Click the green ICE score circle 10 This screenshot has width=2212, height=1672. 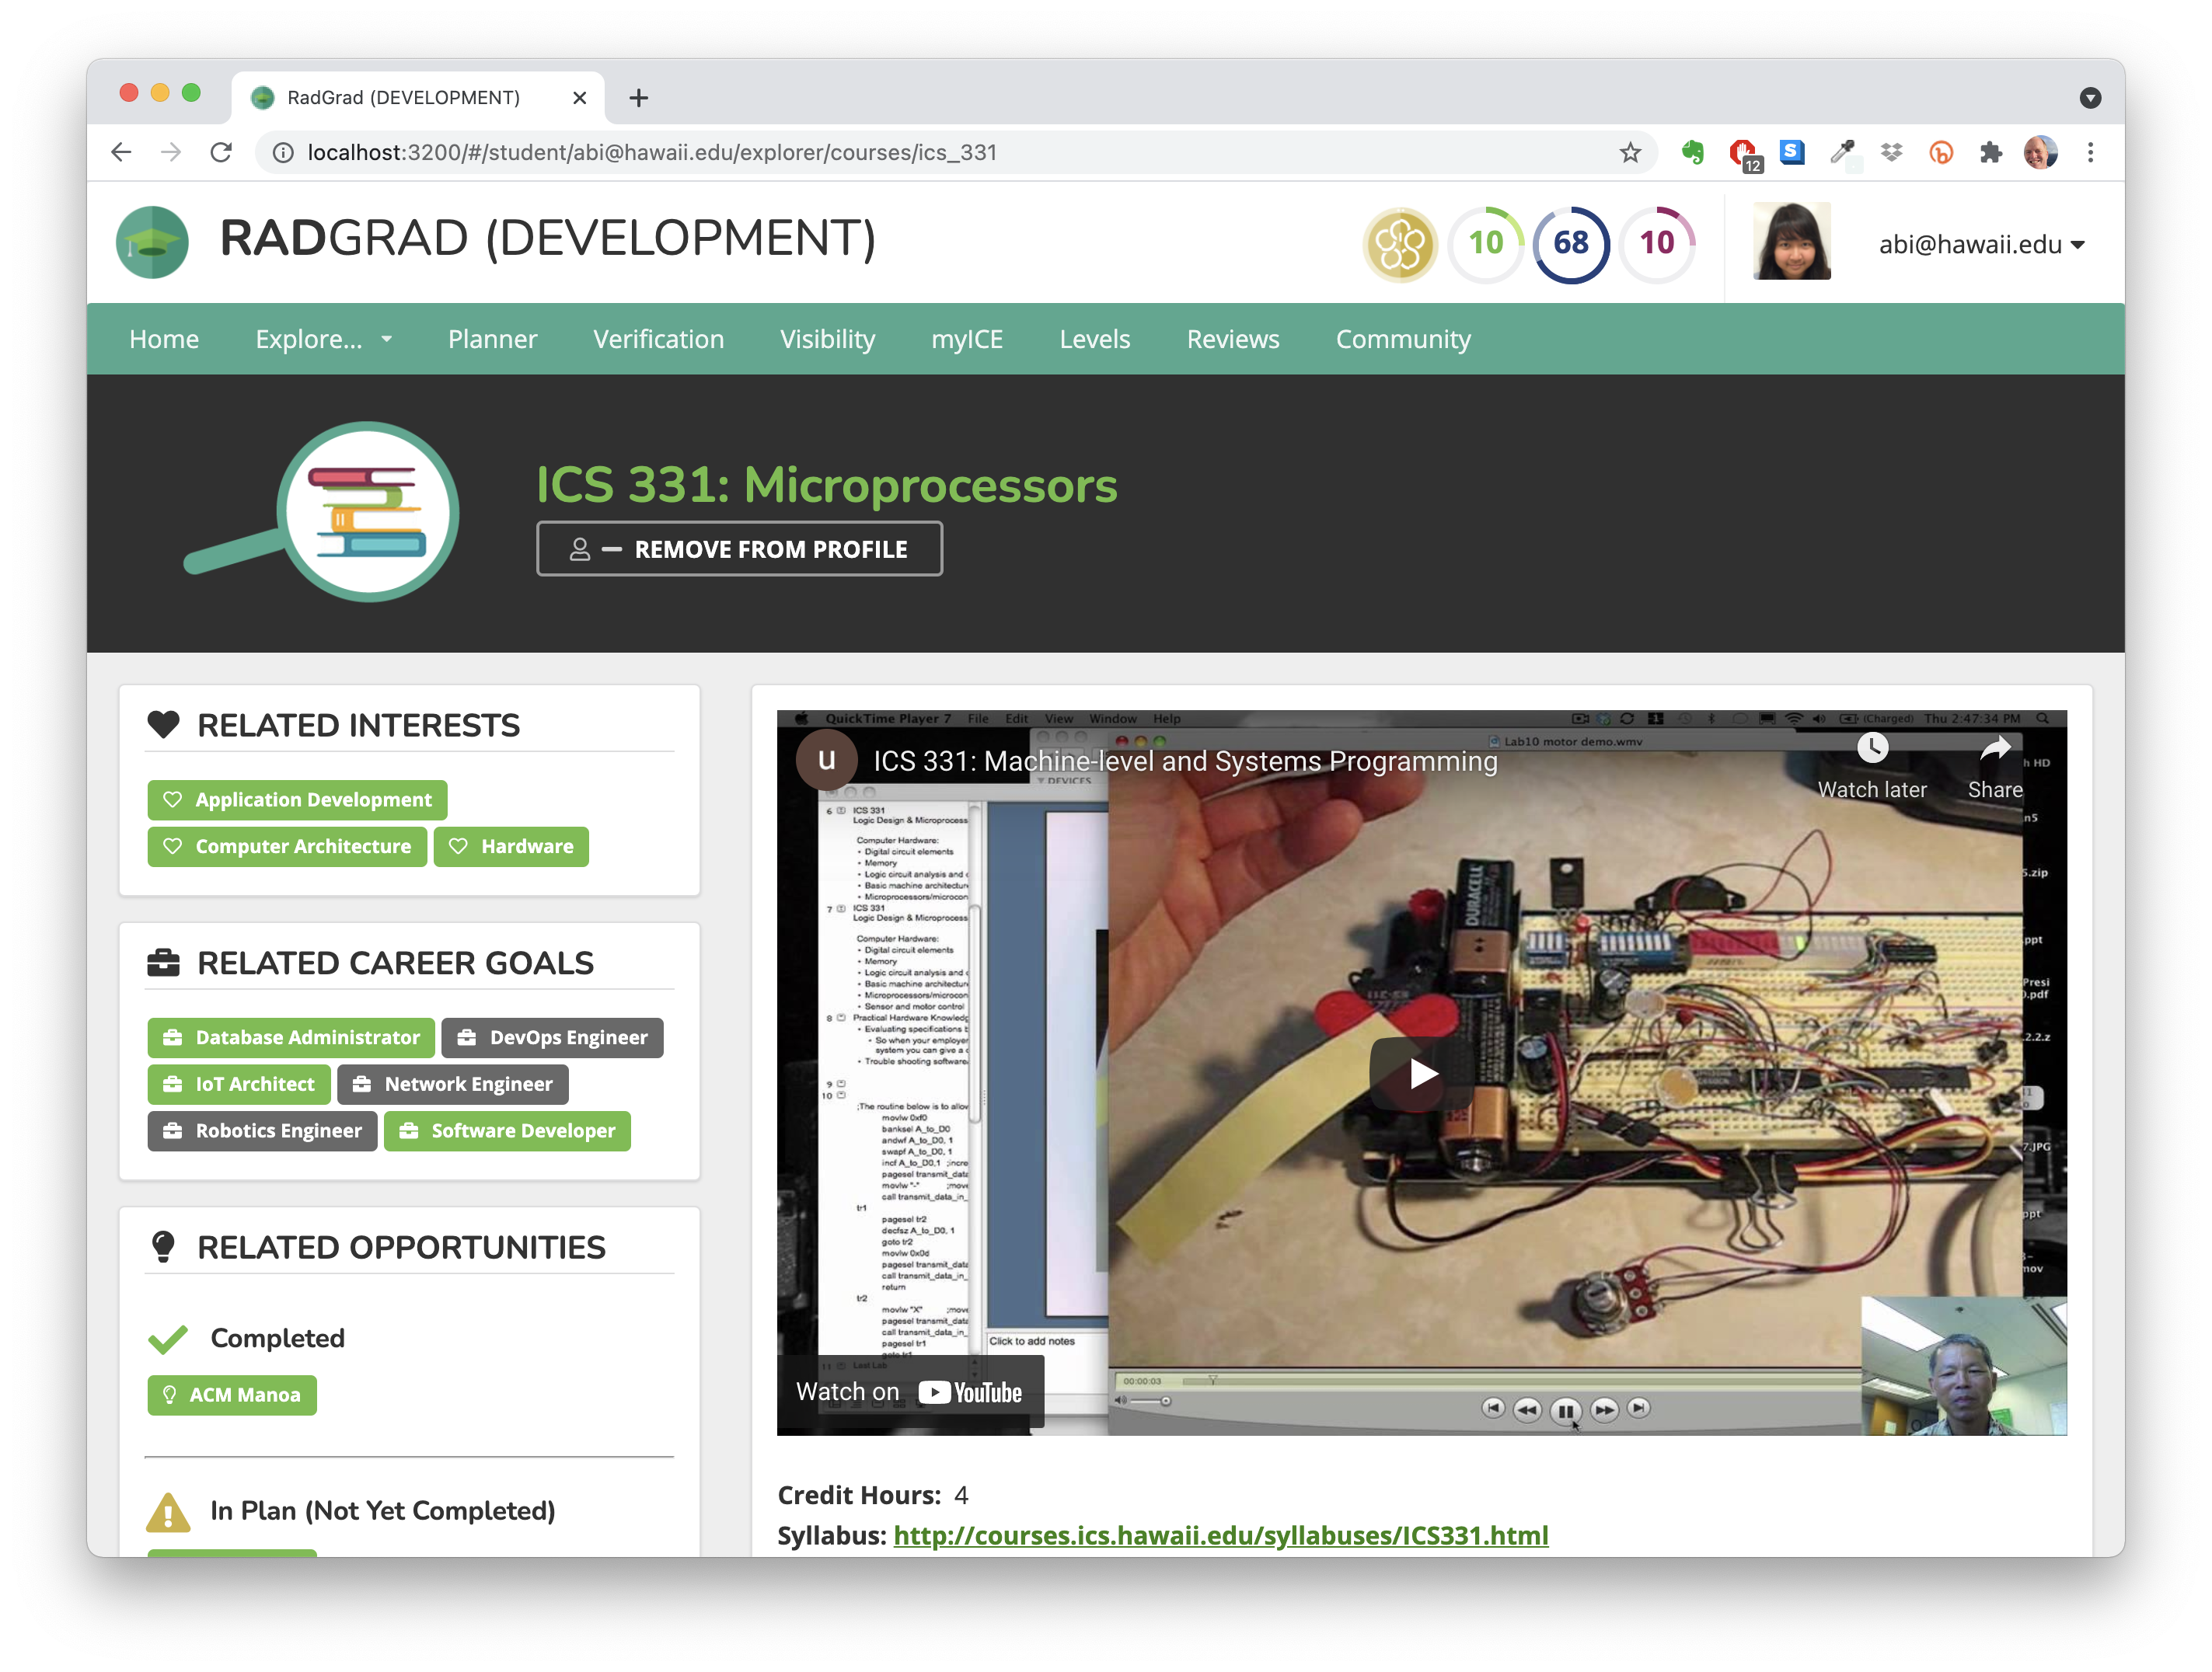[x=1485, y=243]
